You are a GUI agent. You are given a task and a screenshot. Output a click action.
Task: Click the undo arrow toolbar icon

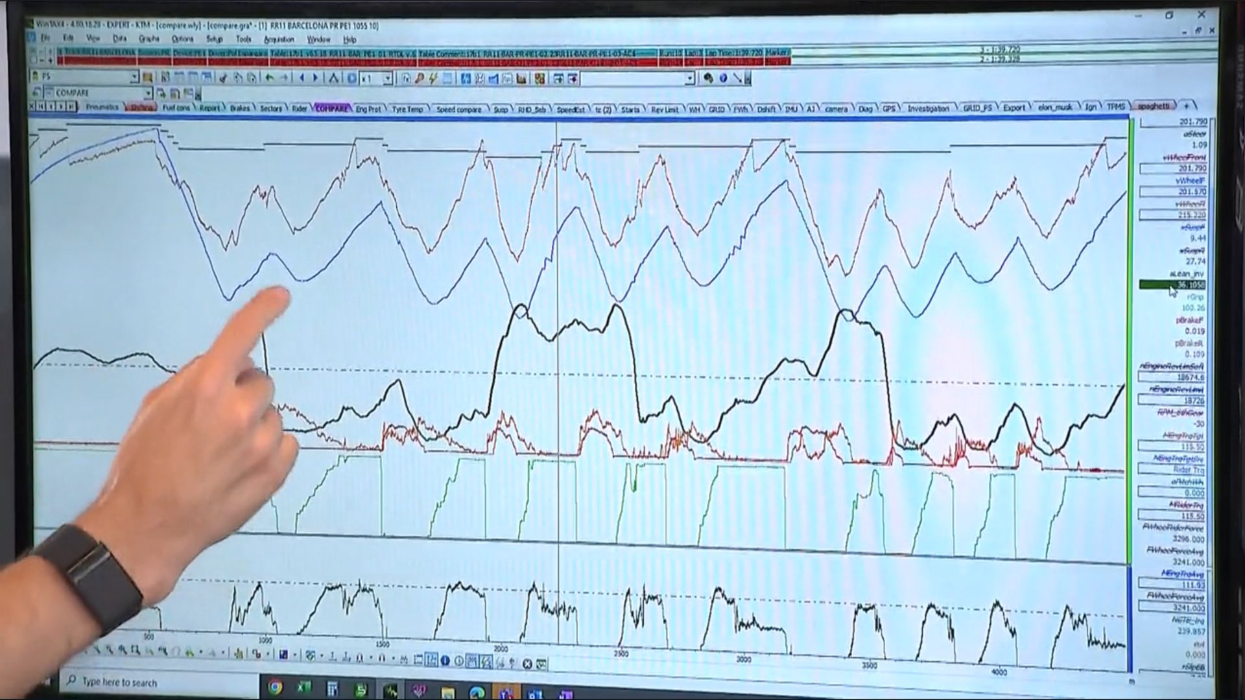point(269,78)
